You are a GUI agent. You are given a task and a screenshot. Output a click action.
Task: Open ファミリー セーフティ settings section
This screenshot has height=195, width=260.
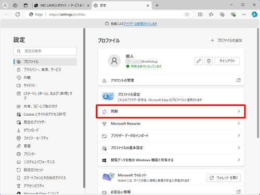45,138
